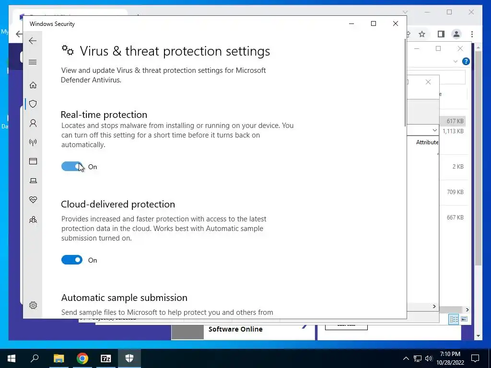Click horizontal scrollbar right arrow in 7-Zip pane
Screen dimensions: 491x368
tap(434, 306)
